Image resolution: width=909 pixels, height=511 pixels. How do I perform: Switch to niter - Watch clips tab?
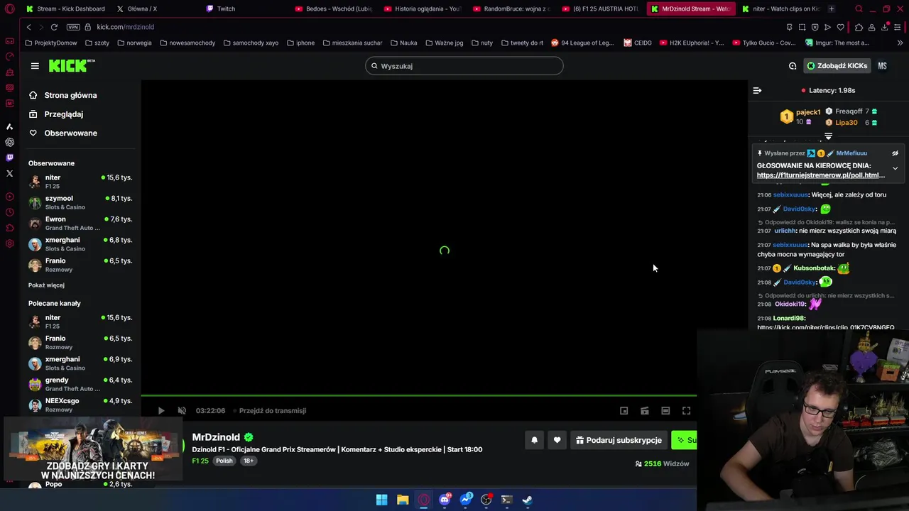point(779,9)
